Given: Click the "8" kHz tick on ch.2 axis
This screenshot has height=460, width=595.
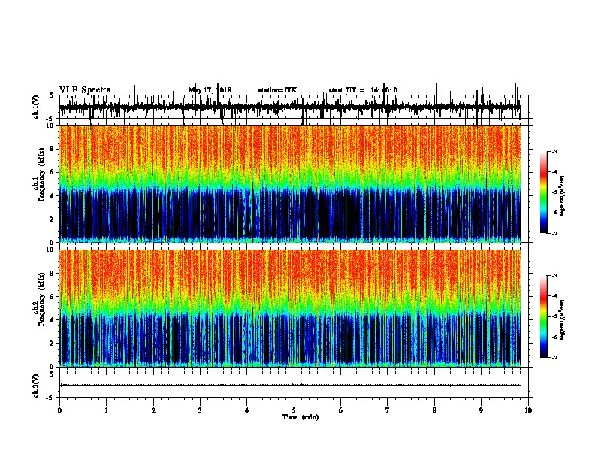Looking at the screenshot, I should pyautogui.click(x=52, y=274).
